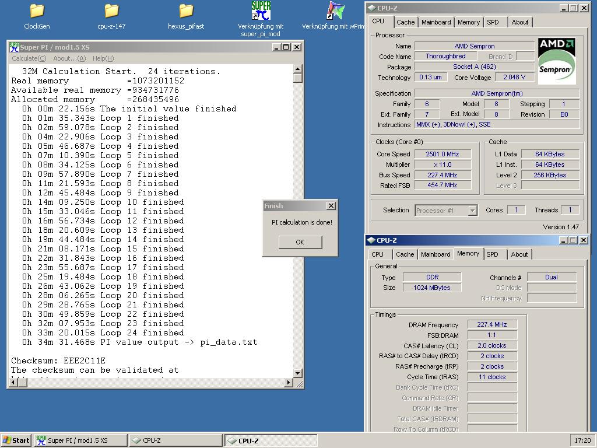The image size is (597, 448).
Task: Click the Loop 24 finished line
Action: coord(103,332)
